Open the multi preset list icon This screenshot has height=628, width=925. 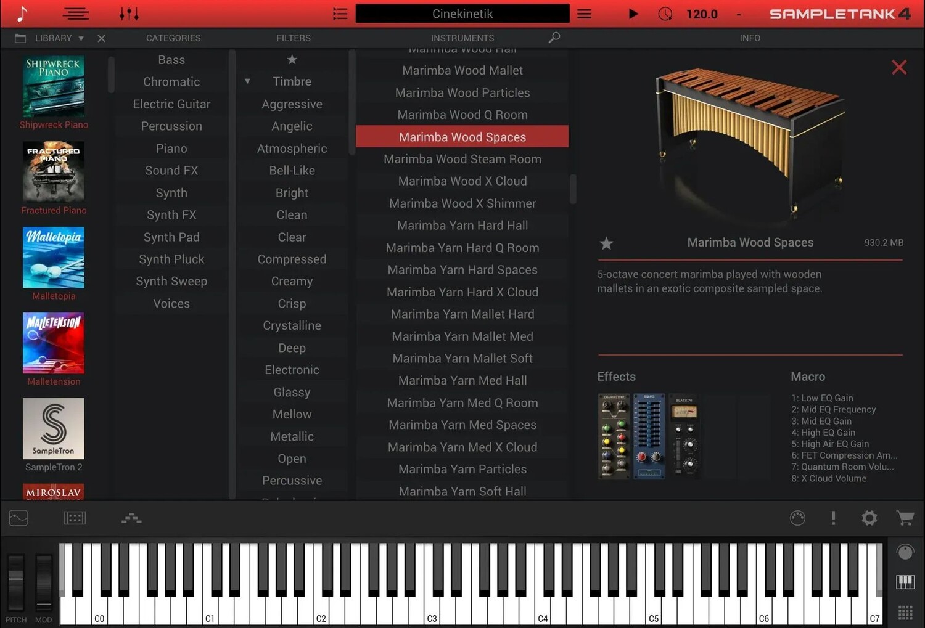point(340,14)
